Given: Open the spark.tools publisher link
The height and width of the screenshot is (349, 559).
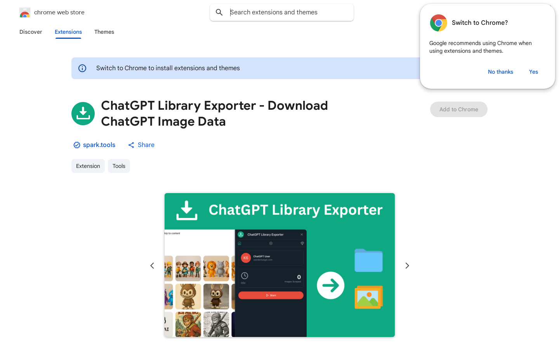Looking at the screenshot, I should point(99,145).
